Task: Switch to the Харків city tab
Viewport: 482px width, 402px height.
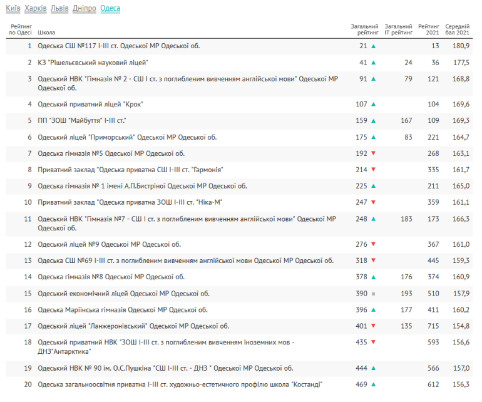Action: coord(36,9)
